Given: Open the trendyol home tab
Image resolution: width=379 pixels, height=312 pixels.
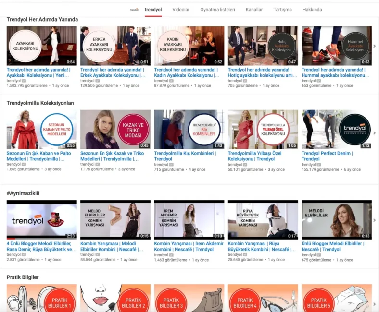Looking at the screenshot, I should click(153, 10).
